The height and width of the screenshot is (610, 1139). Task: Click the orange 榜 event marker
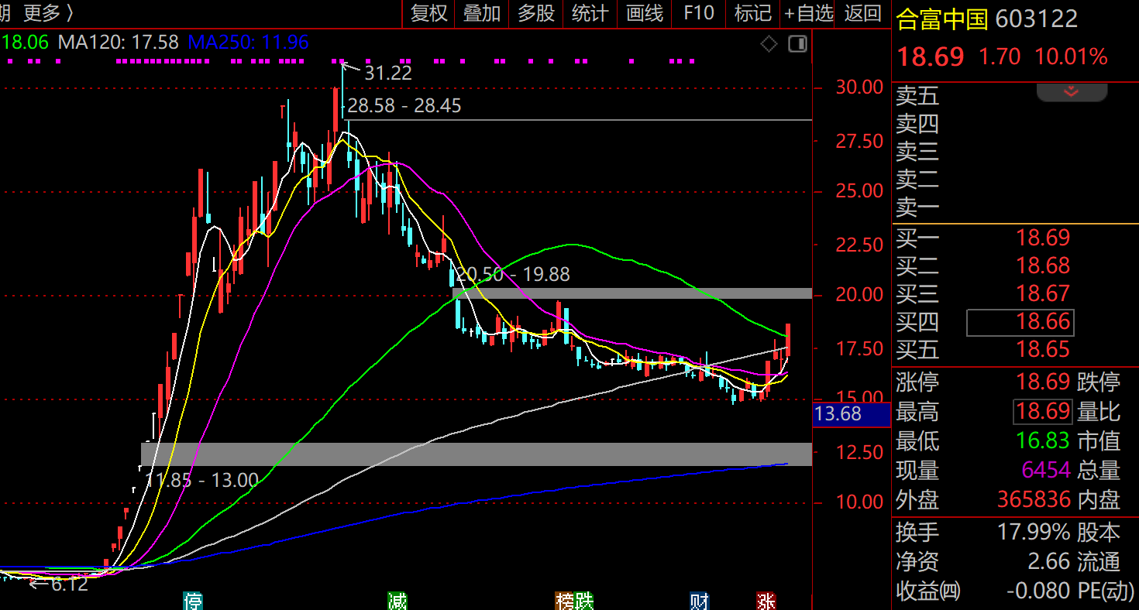565,601
